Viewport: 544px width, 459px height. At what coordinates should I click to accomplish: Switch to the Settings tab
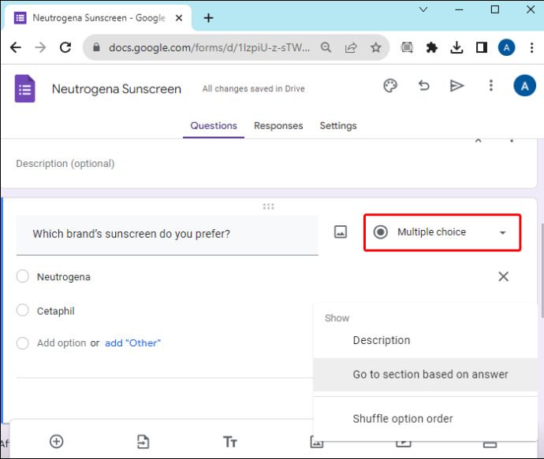338,126
